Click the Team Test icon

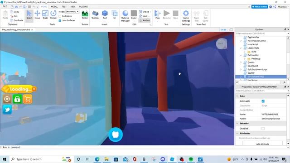coord(196,16)
